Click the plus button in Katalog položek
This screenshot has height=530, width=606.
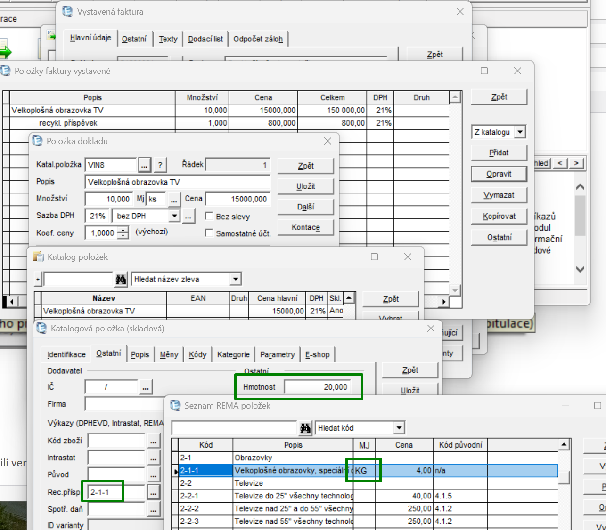[38, 279]
